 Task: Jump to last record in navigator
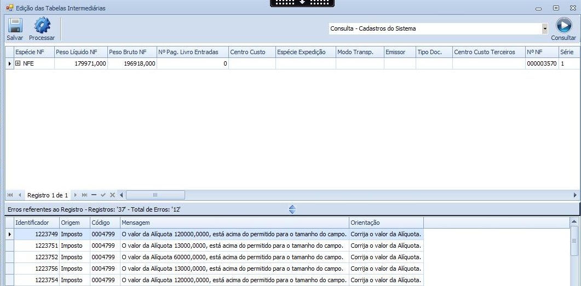pyautogui.click(x=84, y=195)
